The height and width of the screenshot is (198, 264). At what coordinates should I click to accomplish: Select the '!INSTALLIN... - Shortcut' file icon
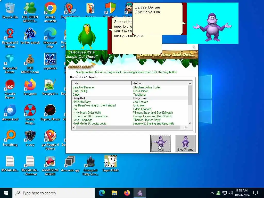(x=30, y=166)
